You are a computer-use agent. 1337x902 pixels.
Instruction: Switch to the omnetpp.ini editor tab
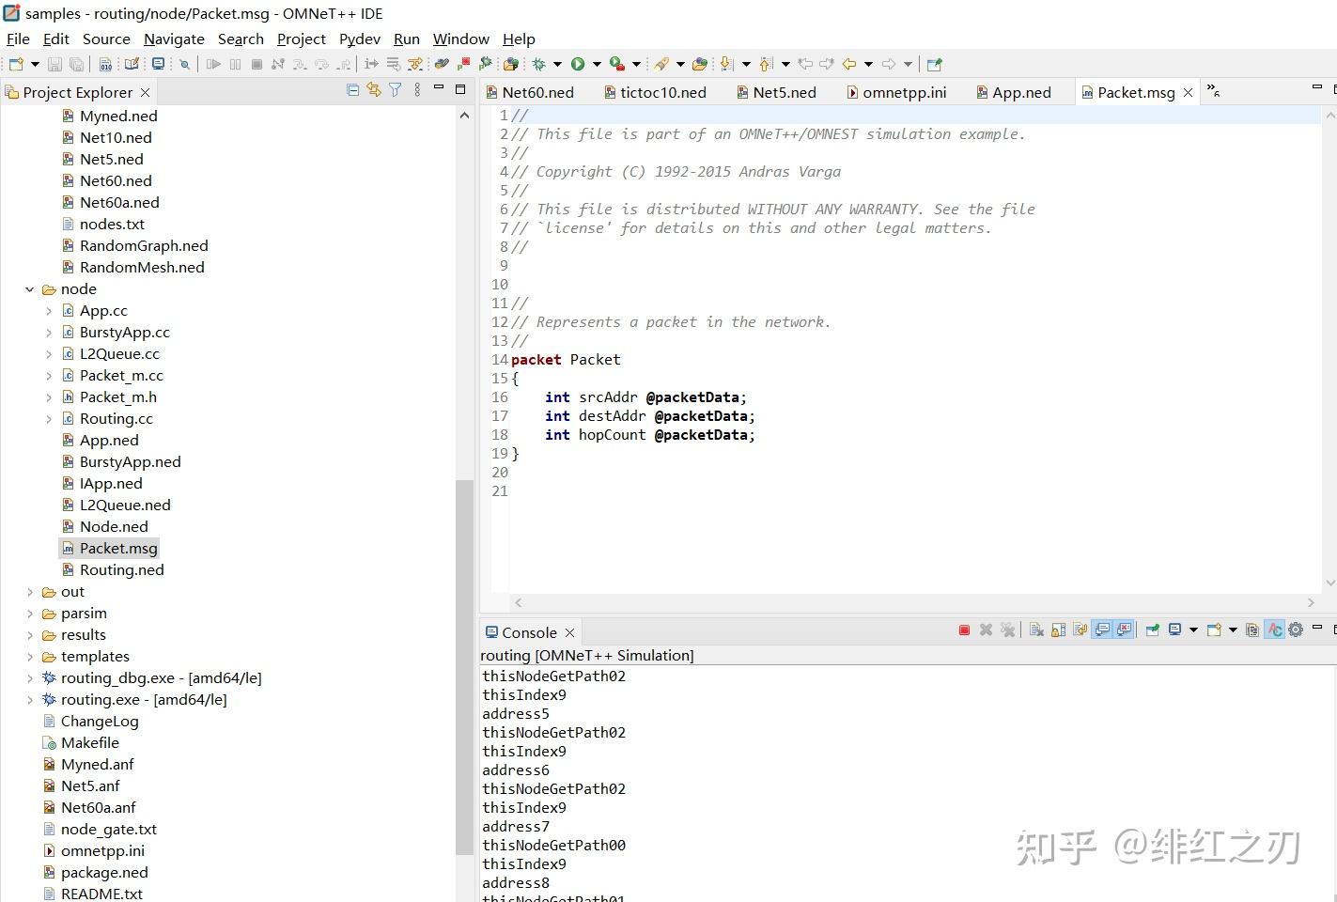click(x=897, y=92)
